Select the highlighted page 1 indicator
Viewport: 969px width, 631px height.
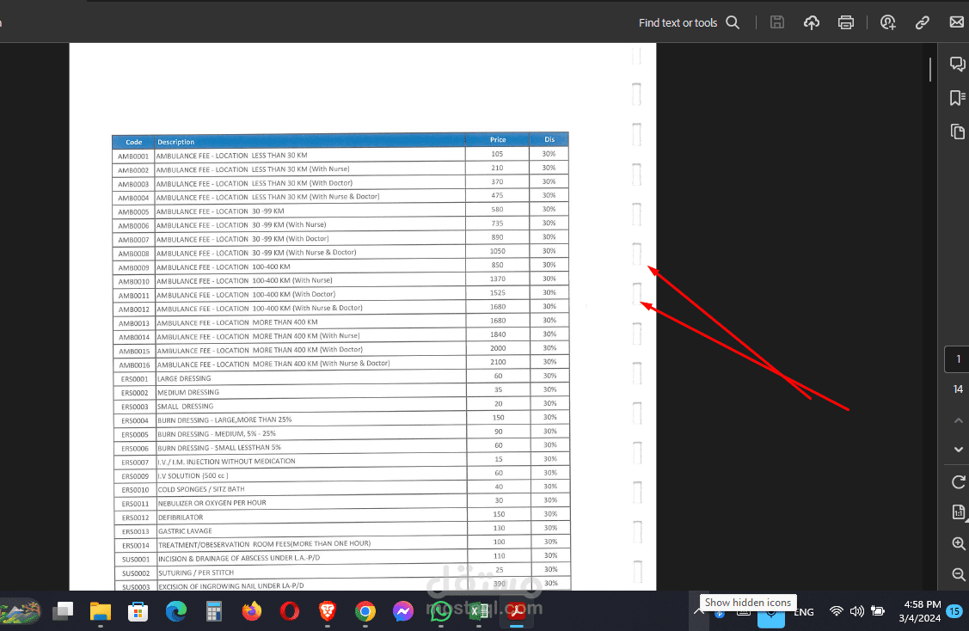point(956,358)
